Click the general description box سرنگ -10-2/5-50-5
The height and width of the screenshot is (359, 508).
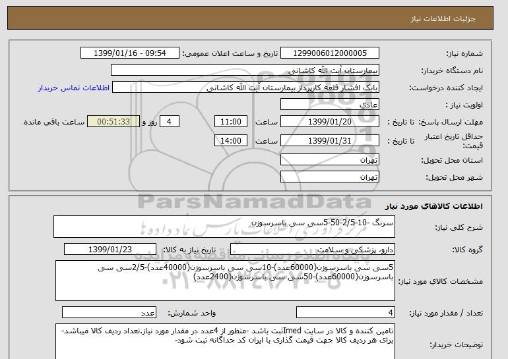[x=224, y=227]
